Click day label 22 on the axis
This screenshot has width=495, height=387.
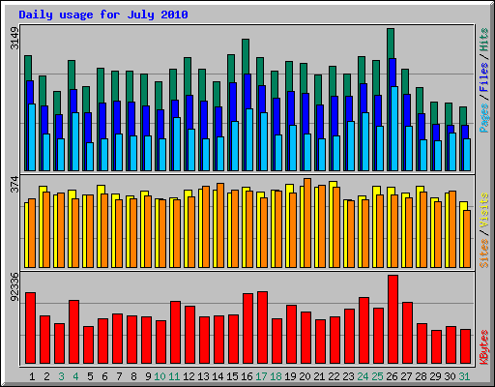[334, 376]
